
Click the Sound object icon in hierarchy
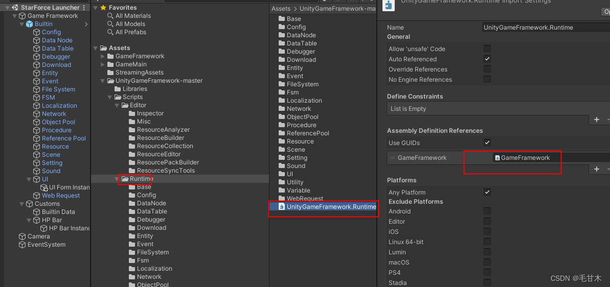[37, 171]
